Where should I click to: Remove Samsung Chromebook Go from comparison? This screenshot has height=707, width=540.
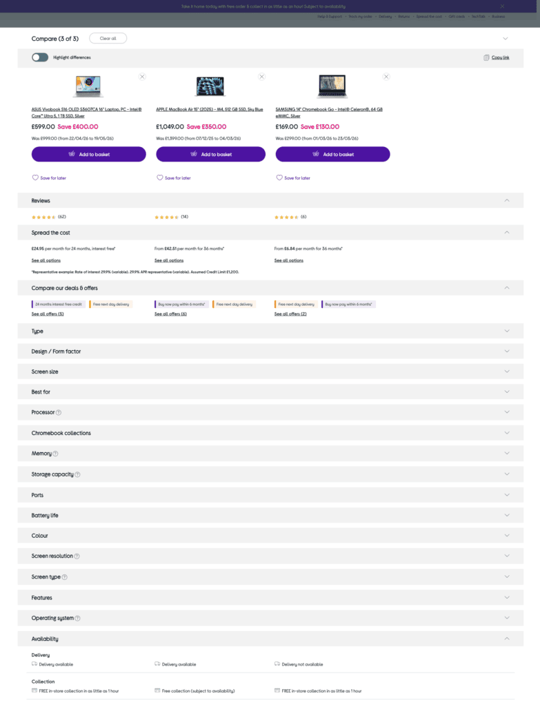tap(386, 77)
